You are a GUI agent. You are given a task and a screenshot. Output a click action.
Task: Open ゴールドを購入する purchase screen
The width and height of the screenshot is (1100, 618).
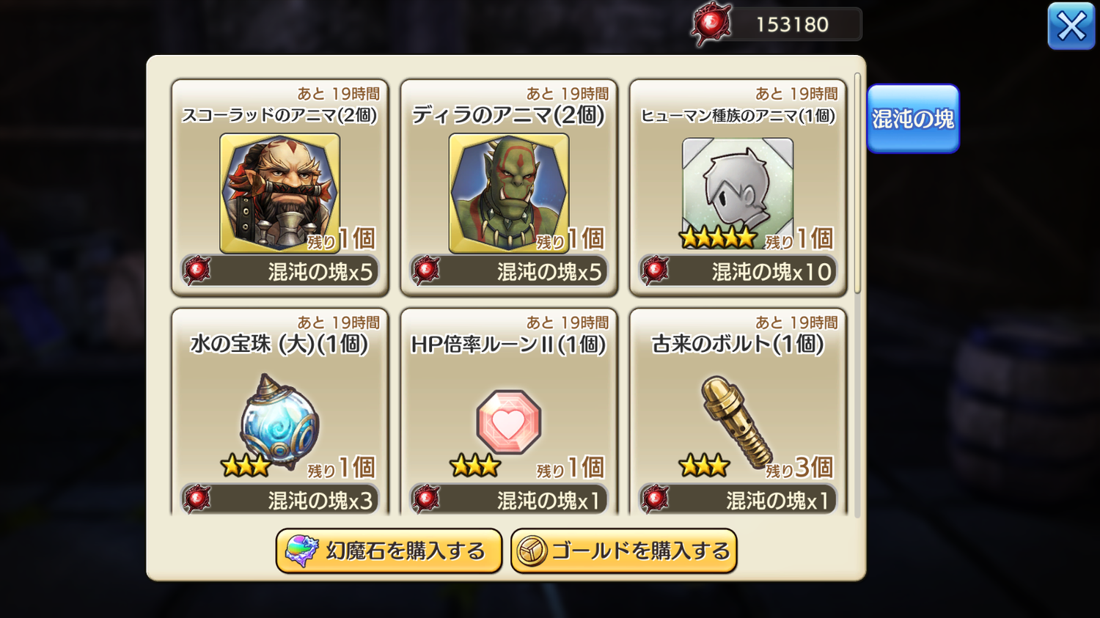tap(624, 551)
